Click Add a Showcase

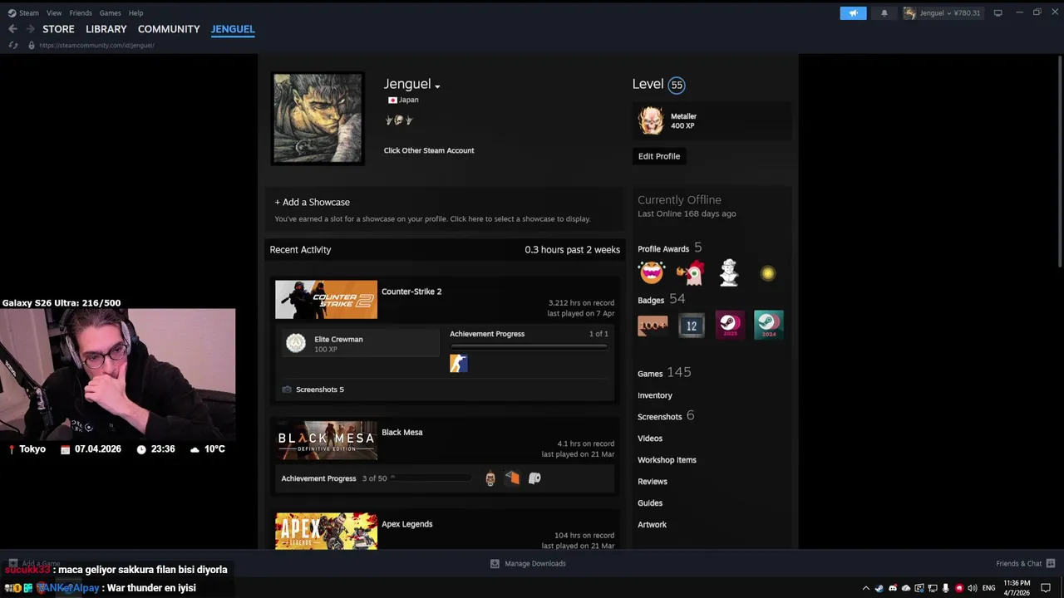click(x=313, y=202)
